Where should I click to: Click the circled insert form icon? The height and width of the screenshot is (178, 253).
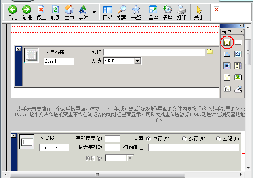[x=227, y=42]
